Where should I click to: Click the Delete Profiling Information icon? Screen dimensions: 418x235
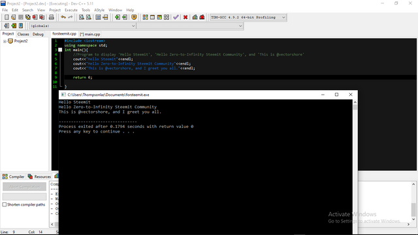202,18
